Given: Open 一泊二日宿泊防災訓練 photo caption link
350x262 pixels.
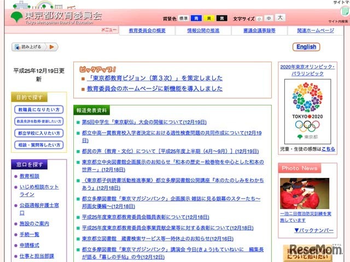Looking at the screenshot, I should (306, 217).
